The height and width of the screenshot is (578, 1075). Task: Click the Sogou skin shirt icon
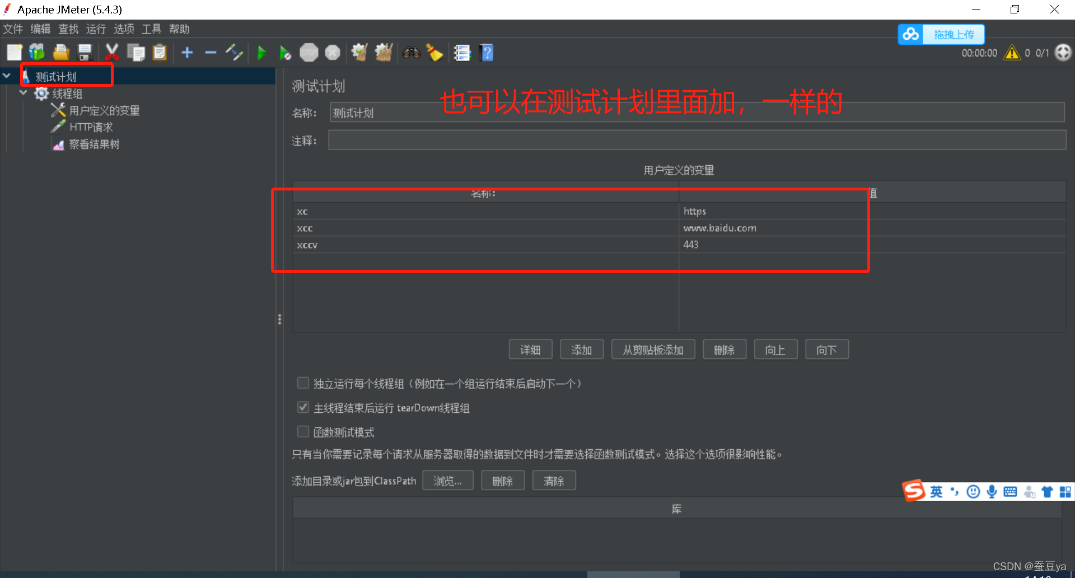pos(1047,492)
